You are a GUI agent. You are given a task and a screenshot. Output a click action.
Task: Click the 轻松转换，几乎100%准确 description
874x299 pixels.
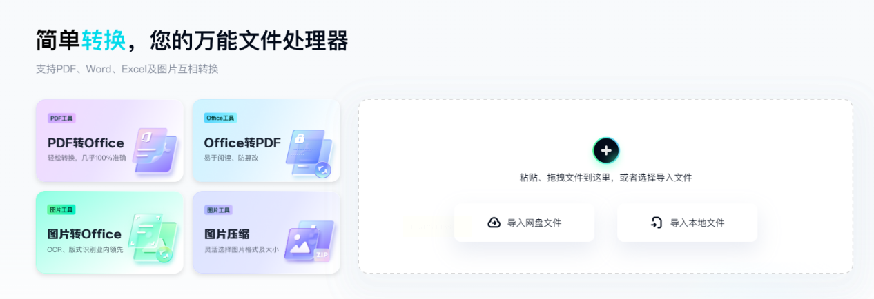pyautogui.click(x=87, y=158)
